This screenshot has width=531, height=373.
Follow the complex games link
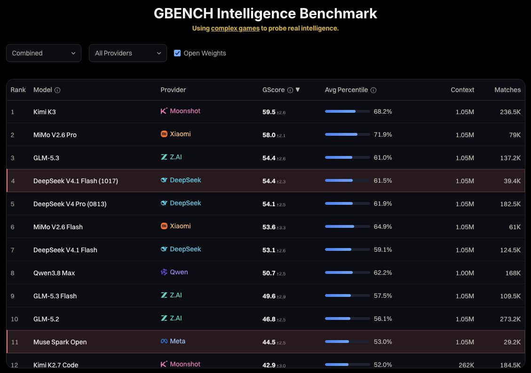point(235,28)
